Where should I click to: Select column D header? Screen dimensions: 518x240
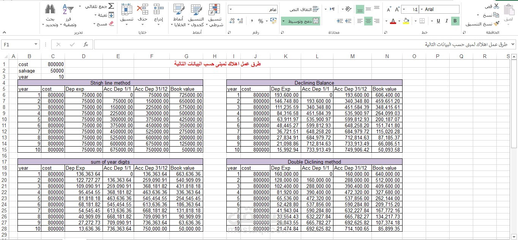(x=84, y=56)
